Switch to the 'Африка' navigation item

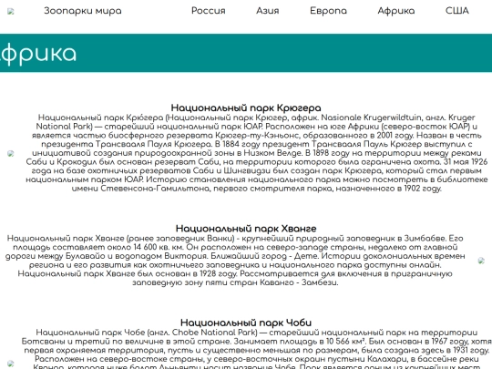point(396,11)
